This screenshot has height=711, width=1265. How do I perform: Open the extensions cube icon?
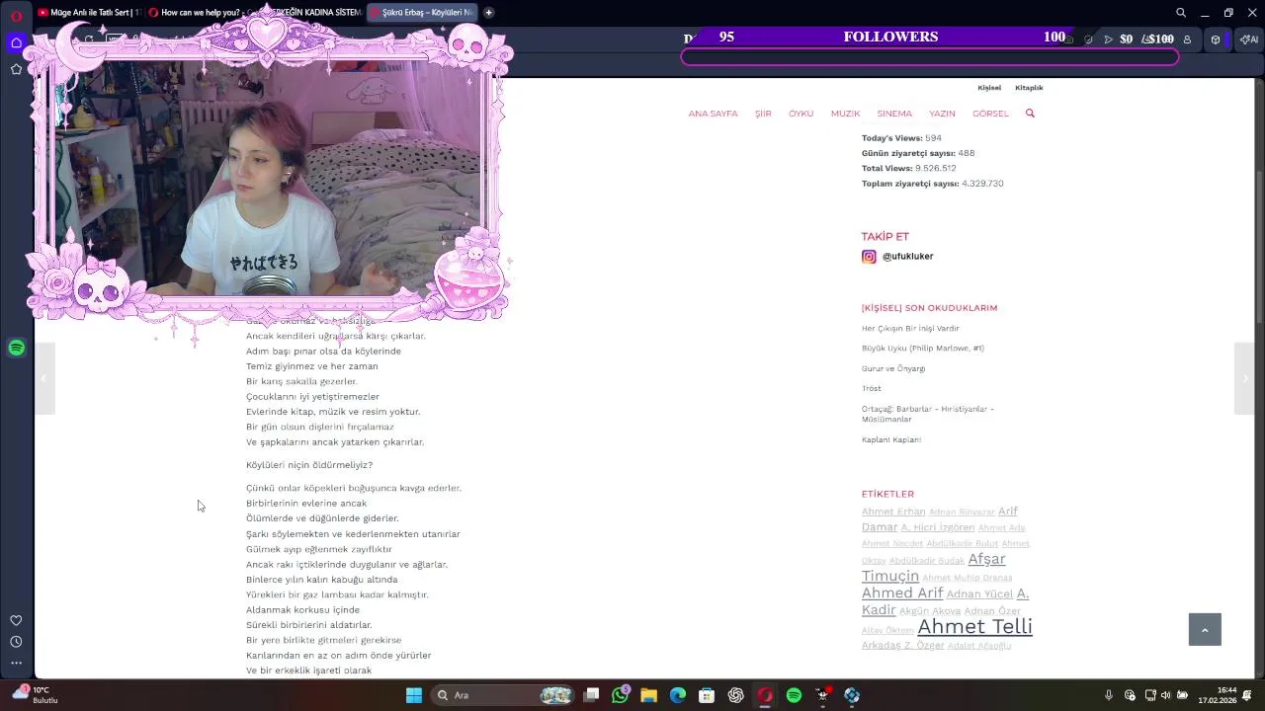(x=1216, y=39)
